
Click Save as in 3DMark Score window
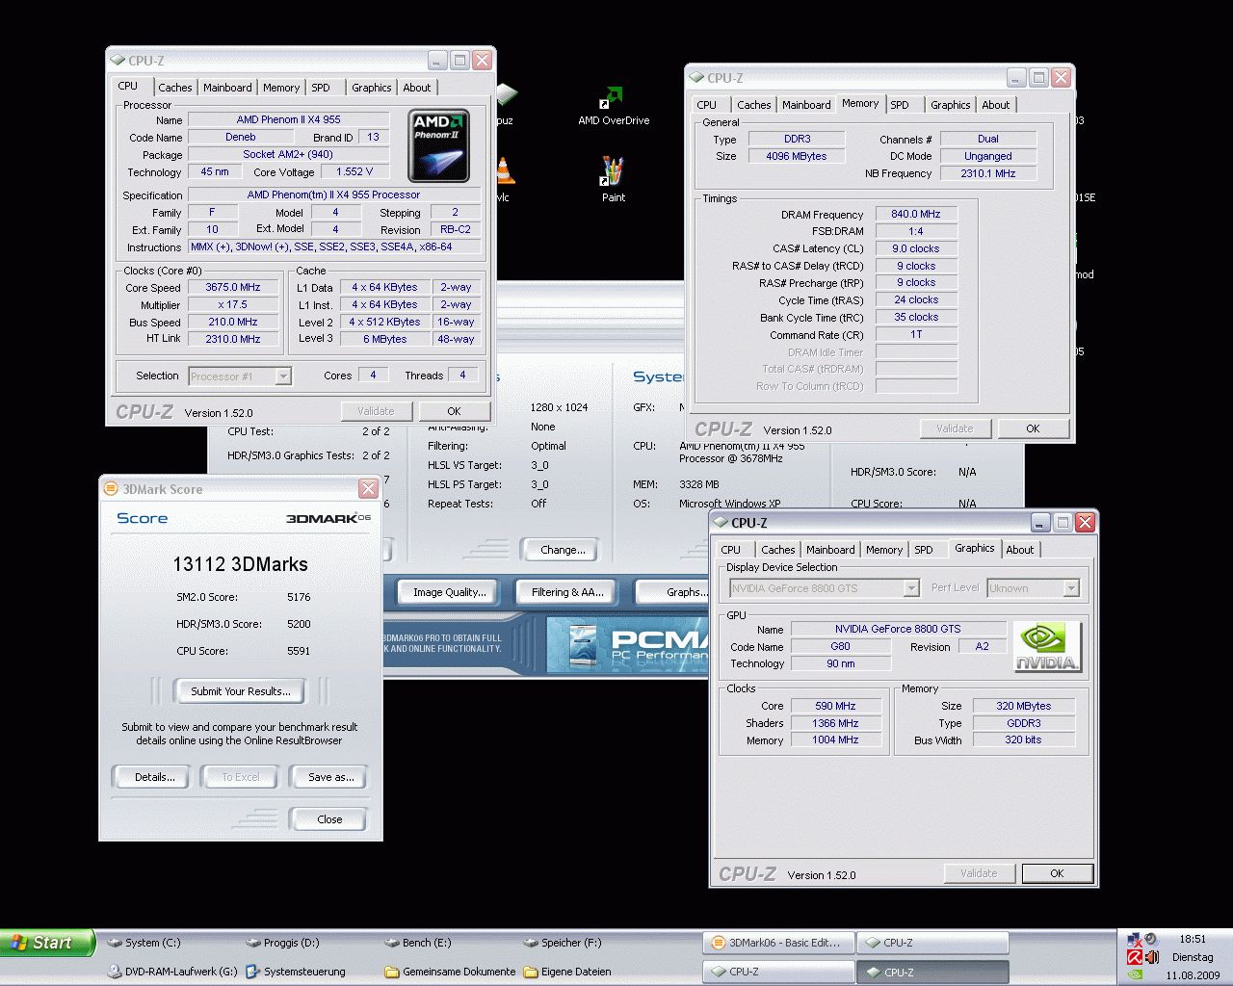pyautogui.click(x=330, y=777)
